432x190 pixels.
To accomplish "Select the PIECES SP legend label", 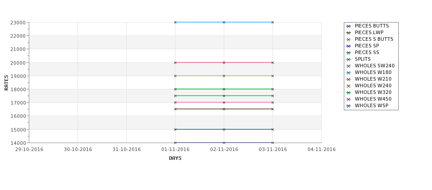I will [x=367, y=46].
